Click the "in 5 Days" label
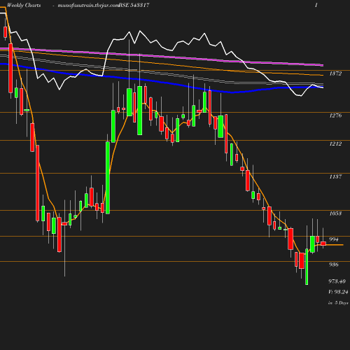The width and height of the screenshot is (350, 350). tap(338, 303)
